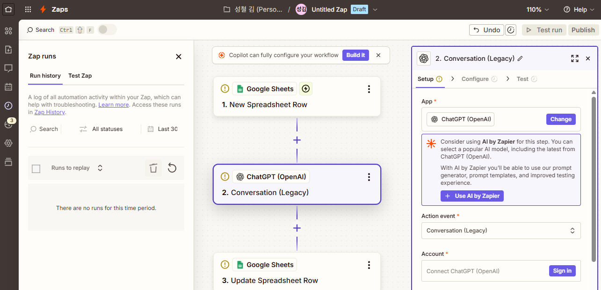
Task: Click the app grid launcher icon
Action: click(x=28, y=9)
